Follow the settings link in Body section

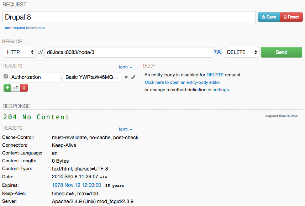221,90
